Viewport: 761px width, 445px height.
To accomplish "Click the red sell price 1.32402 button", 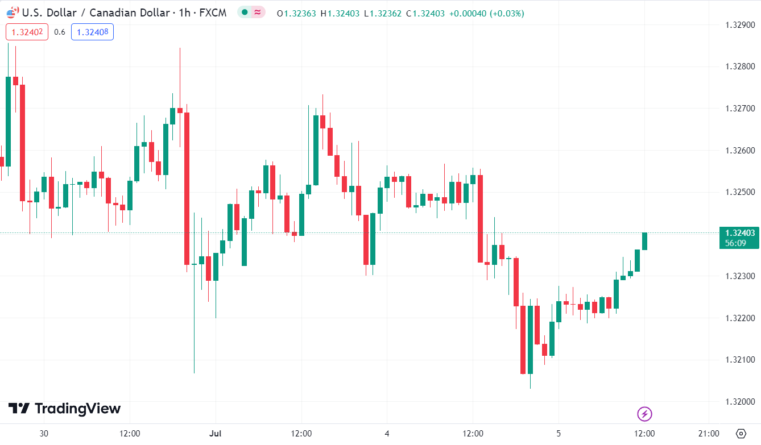I will tap(27, 32).
